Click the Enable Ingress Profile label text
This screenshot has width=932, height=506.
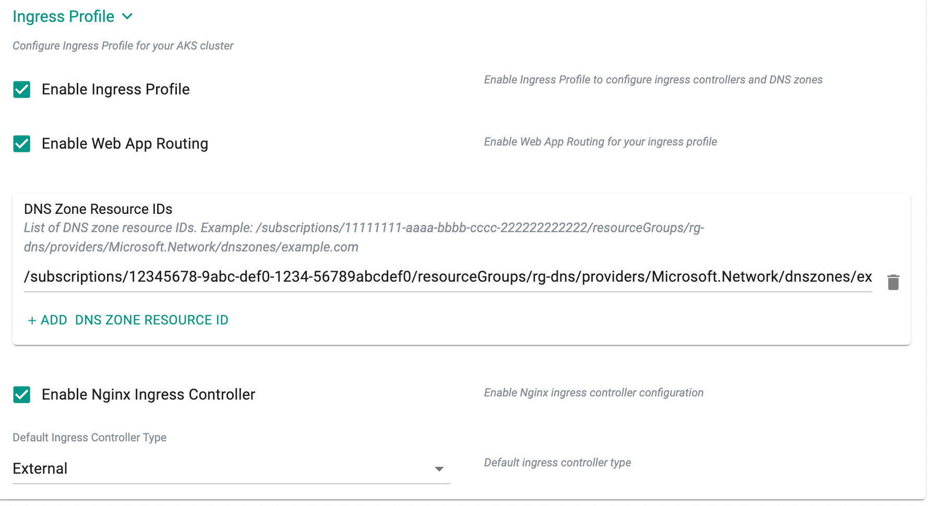click(115, 90)
